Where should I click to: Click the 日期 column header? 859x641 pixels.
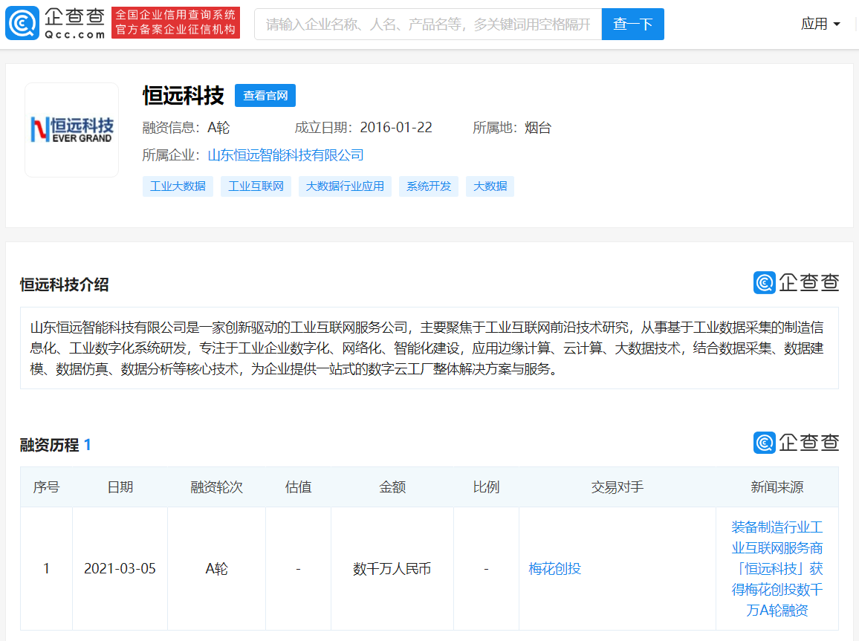[x=120, y=487]
